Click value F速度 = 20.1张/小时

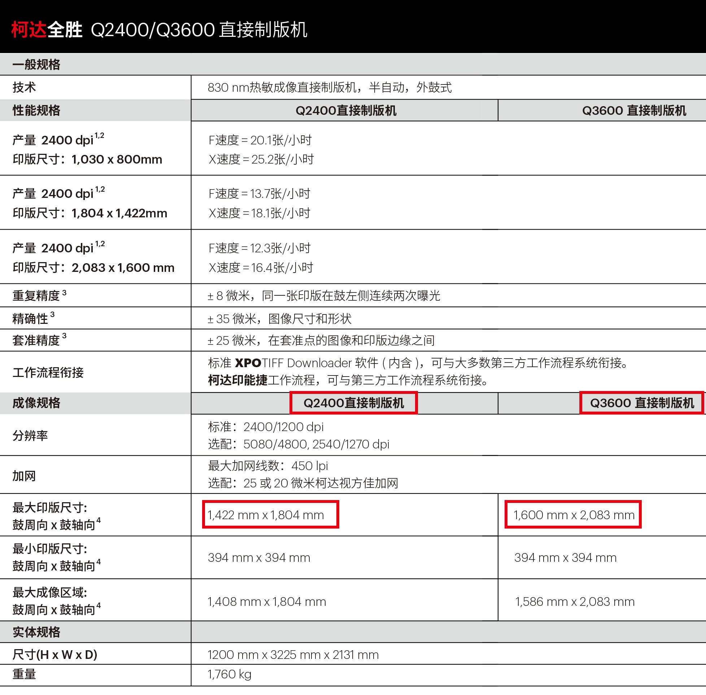260,140
